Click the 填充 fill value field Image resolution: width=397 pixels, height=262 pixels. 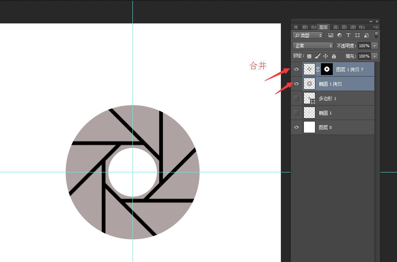(364, 56)
